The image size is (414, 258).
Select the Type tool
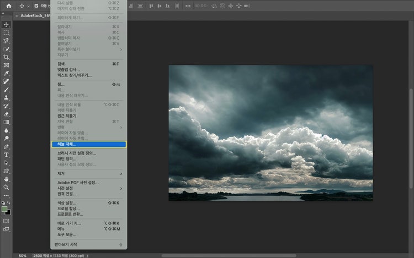(7, 155)
